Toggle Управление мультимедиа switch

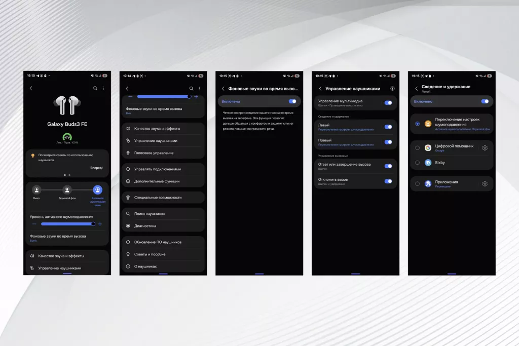(388, 103)
